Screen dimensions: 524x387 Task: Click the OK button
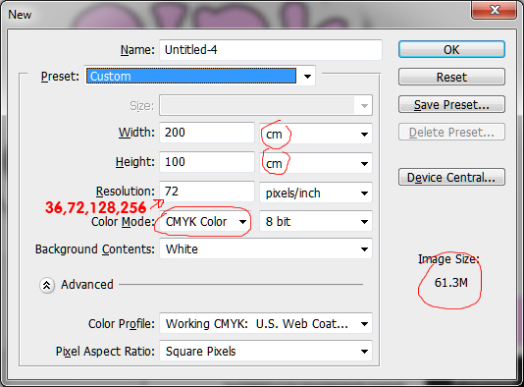pyautogui.click(x=451, y=49)
